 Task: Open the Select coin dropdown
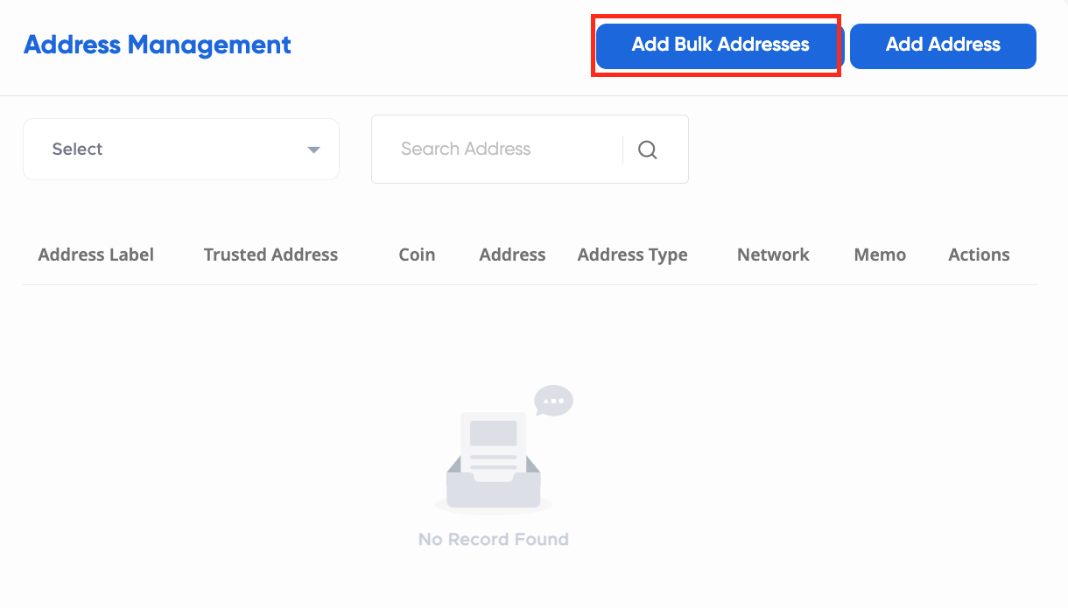(181, 149)
